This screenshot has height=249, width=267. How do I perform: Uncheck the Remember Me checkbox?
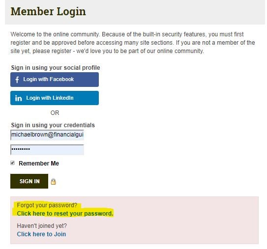[13, 163]
